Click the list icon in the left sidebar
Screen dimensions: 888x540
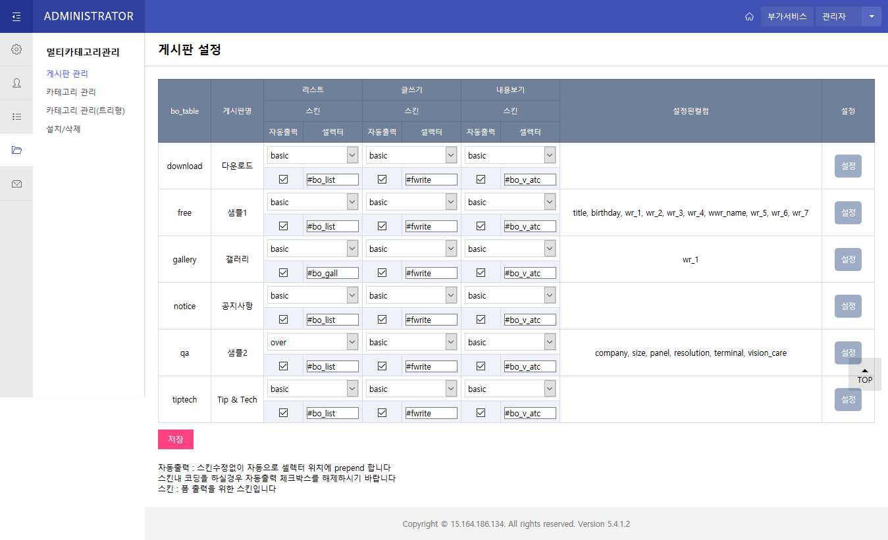coord(16,116)
